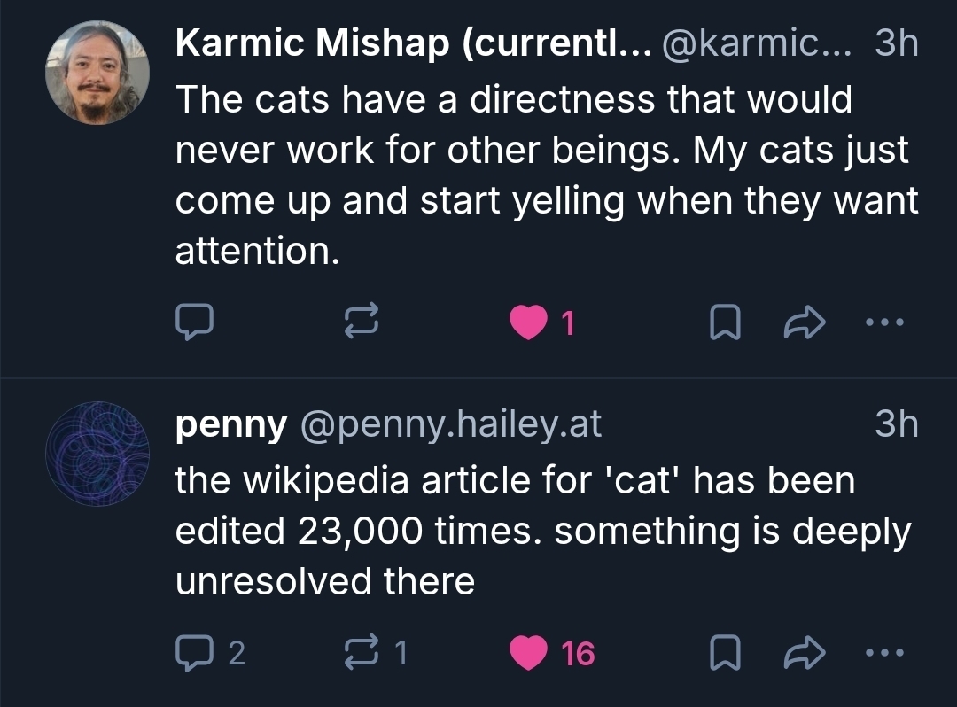
Task: Share Karmic Mishap's post
Action: [805, 324]
